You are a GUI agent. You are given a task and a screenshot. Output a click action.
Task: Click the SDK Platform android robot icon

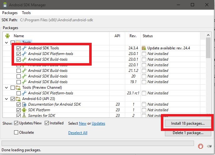coord(24,110)
